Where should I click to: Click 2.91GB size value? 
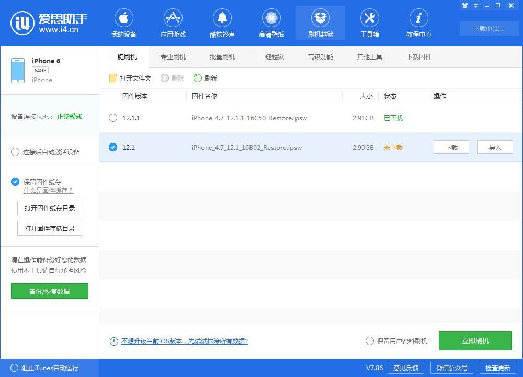click(363, 118)
